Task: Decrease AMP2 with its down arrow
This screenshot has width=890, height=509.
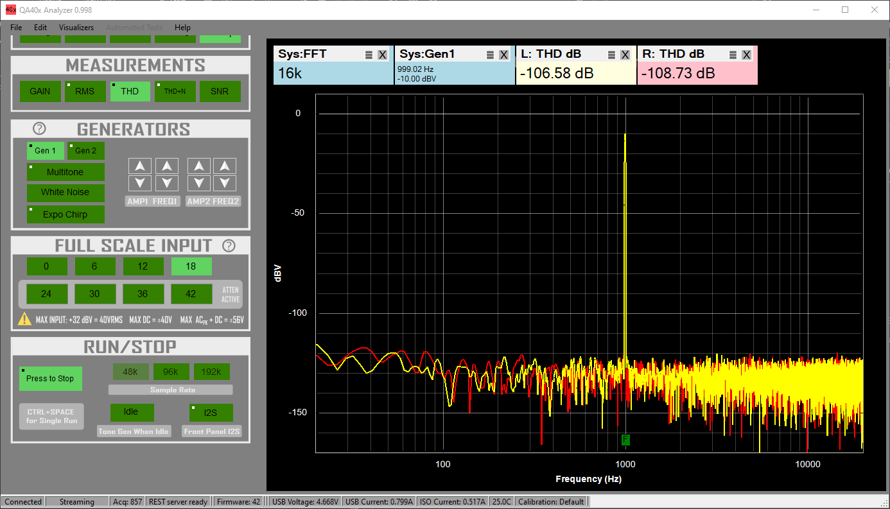Action: point(199,183)
